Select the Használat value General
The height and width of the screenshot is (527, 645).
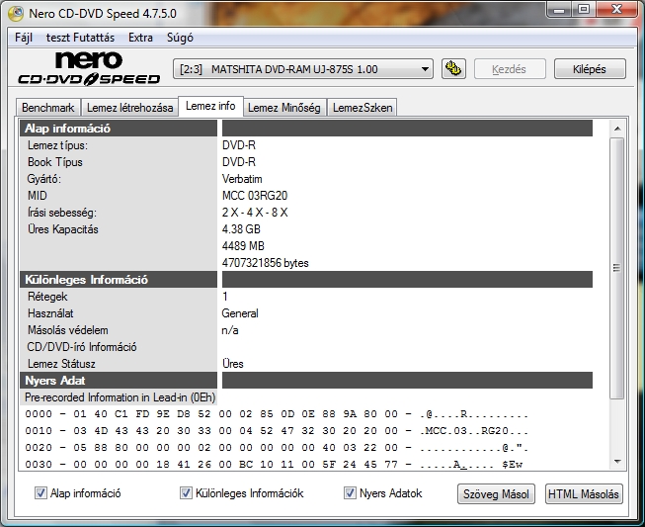240,313
